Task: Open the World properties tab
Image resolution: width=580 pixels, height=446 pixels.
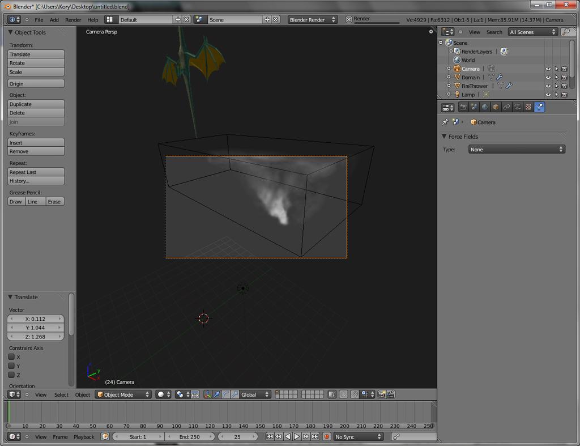Action: (485, 107)
